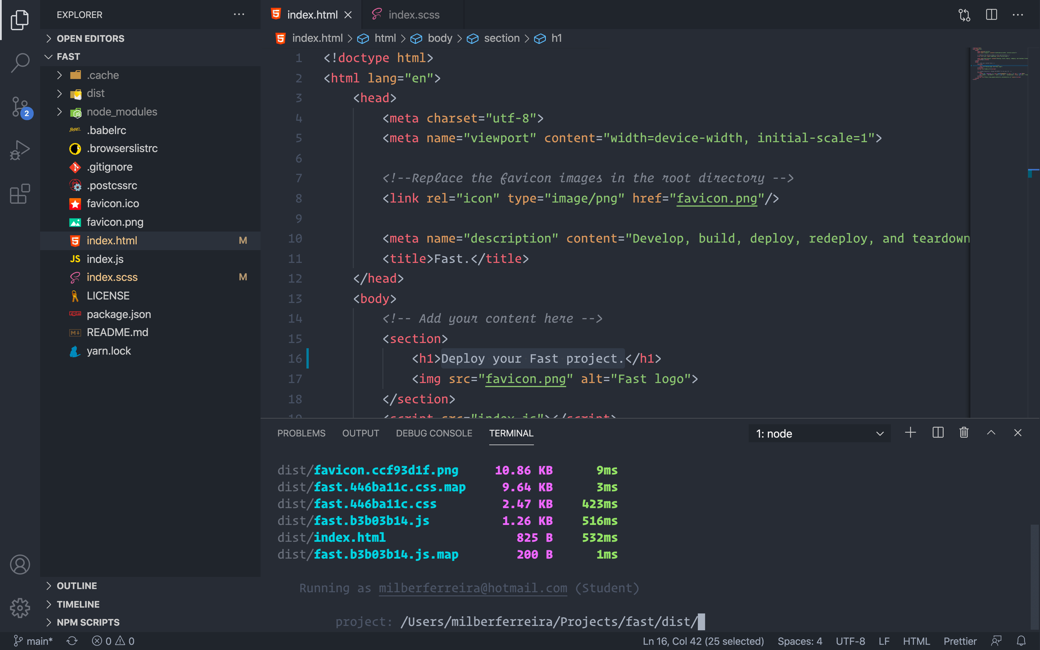Click the Accounts icon in activity bar
The height and width of the screenshot is (650, 1040).
(20, 564)
